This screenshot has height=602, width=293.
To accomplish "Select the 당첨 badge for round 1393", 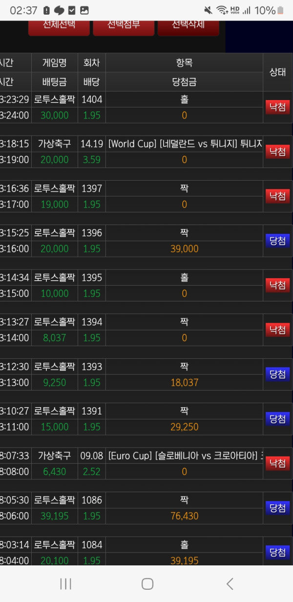I will [x=277, y=374].
